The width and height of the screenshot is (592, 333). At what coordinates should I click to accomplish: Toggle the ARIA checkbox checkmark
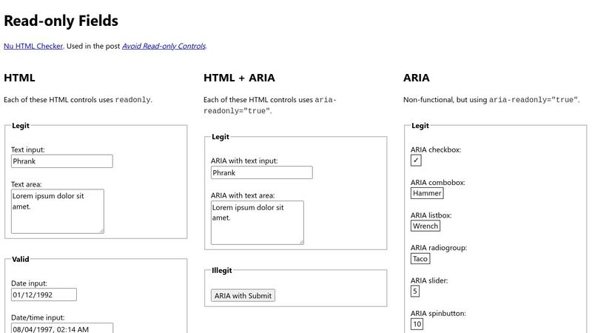pos(416,161)
